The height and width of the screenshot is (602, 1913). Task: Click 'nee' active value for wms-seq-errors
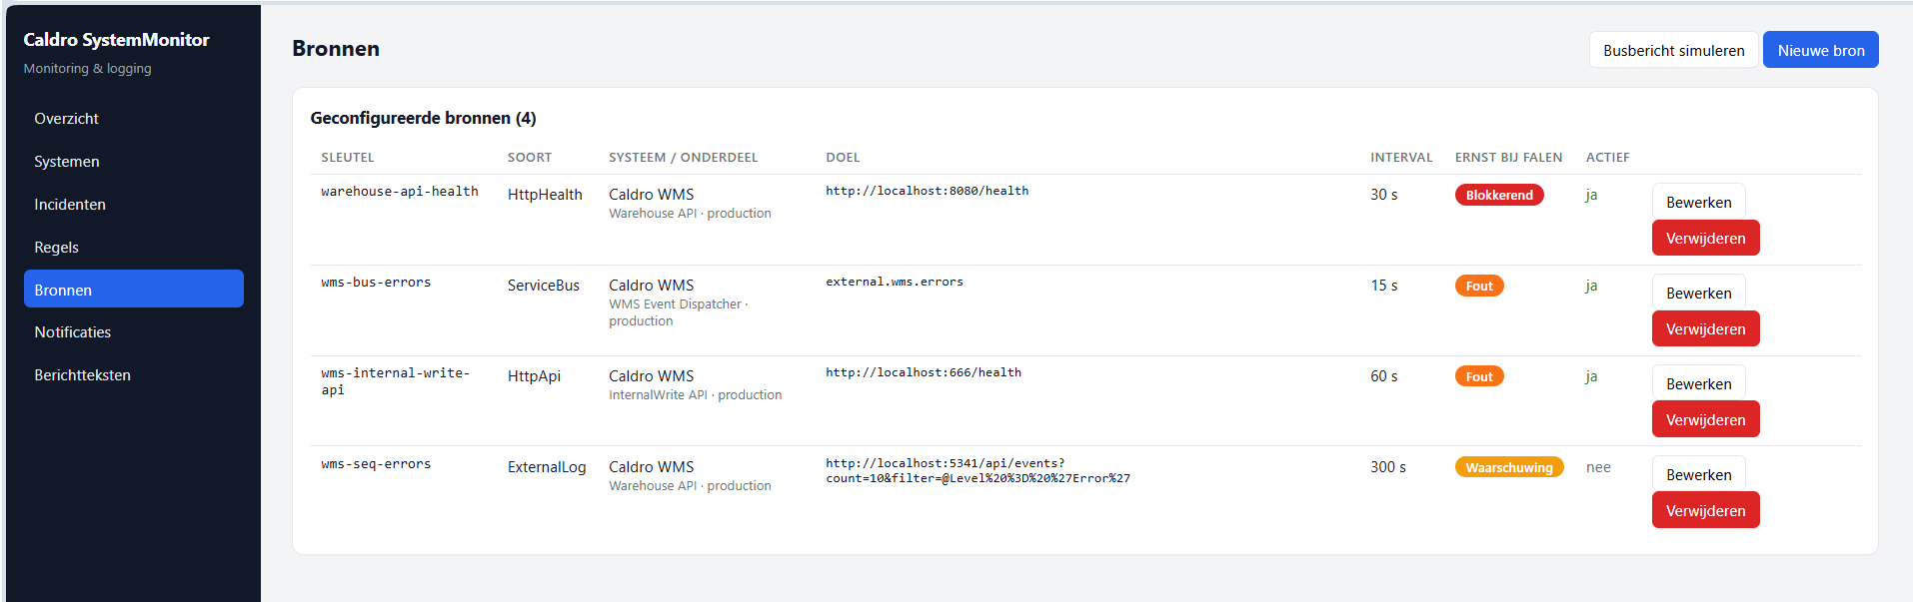click(1598, 467)
